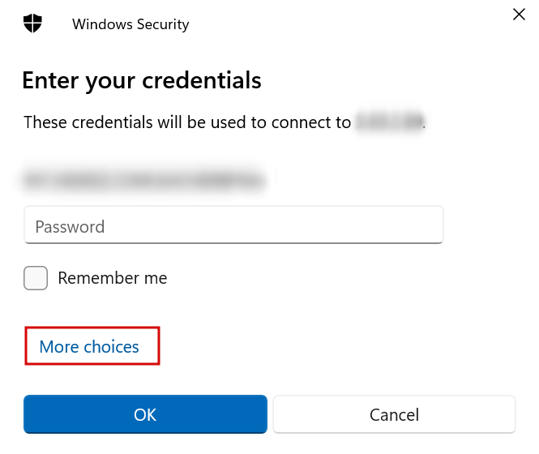Dismiss the prompt using Cancel

pyautogui.click(x=394, y=414)
